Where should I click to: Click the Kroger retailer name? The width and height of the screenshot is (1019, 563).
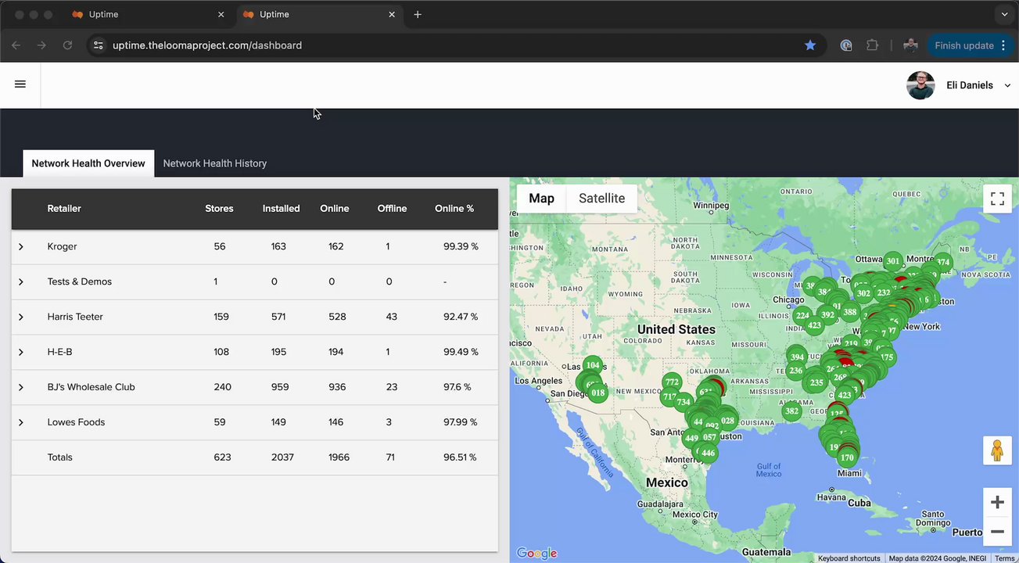pyautogui.click(x=62, y=246)
